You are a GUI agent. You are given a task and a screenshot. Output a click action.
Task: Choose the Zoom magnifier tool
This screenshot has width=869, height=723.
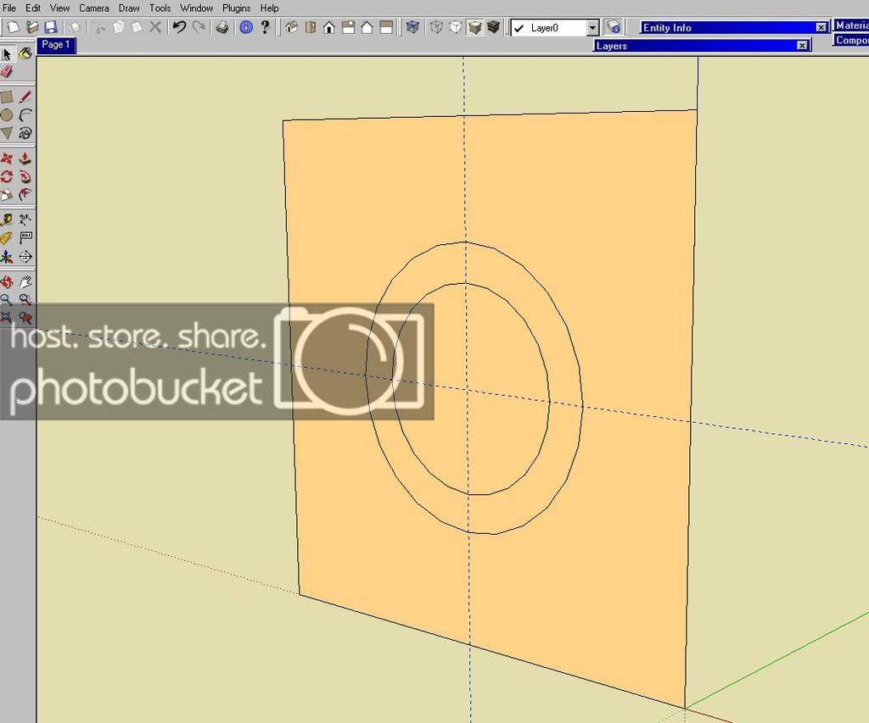tap(7, 299)
